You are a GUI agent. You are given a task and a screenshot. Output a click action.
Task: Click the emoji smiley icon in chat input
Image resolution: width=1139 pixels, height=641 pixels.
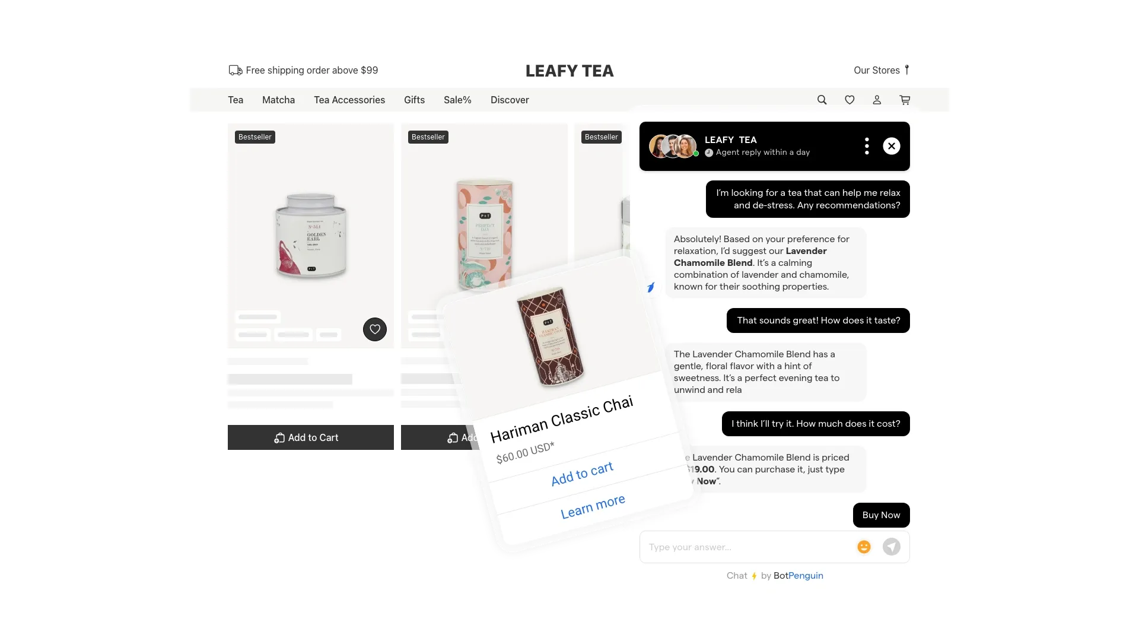(864, 546)
